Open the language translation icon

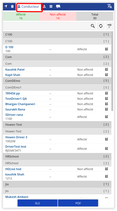point(110,6)
